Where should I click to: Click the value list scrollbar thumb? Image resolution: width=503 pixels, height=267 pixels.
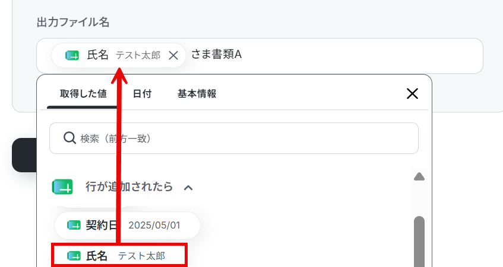[x=419, y=242]
